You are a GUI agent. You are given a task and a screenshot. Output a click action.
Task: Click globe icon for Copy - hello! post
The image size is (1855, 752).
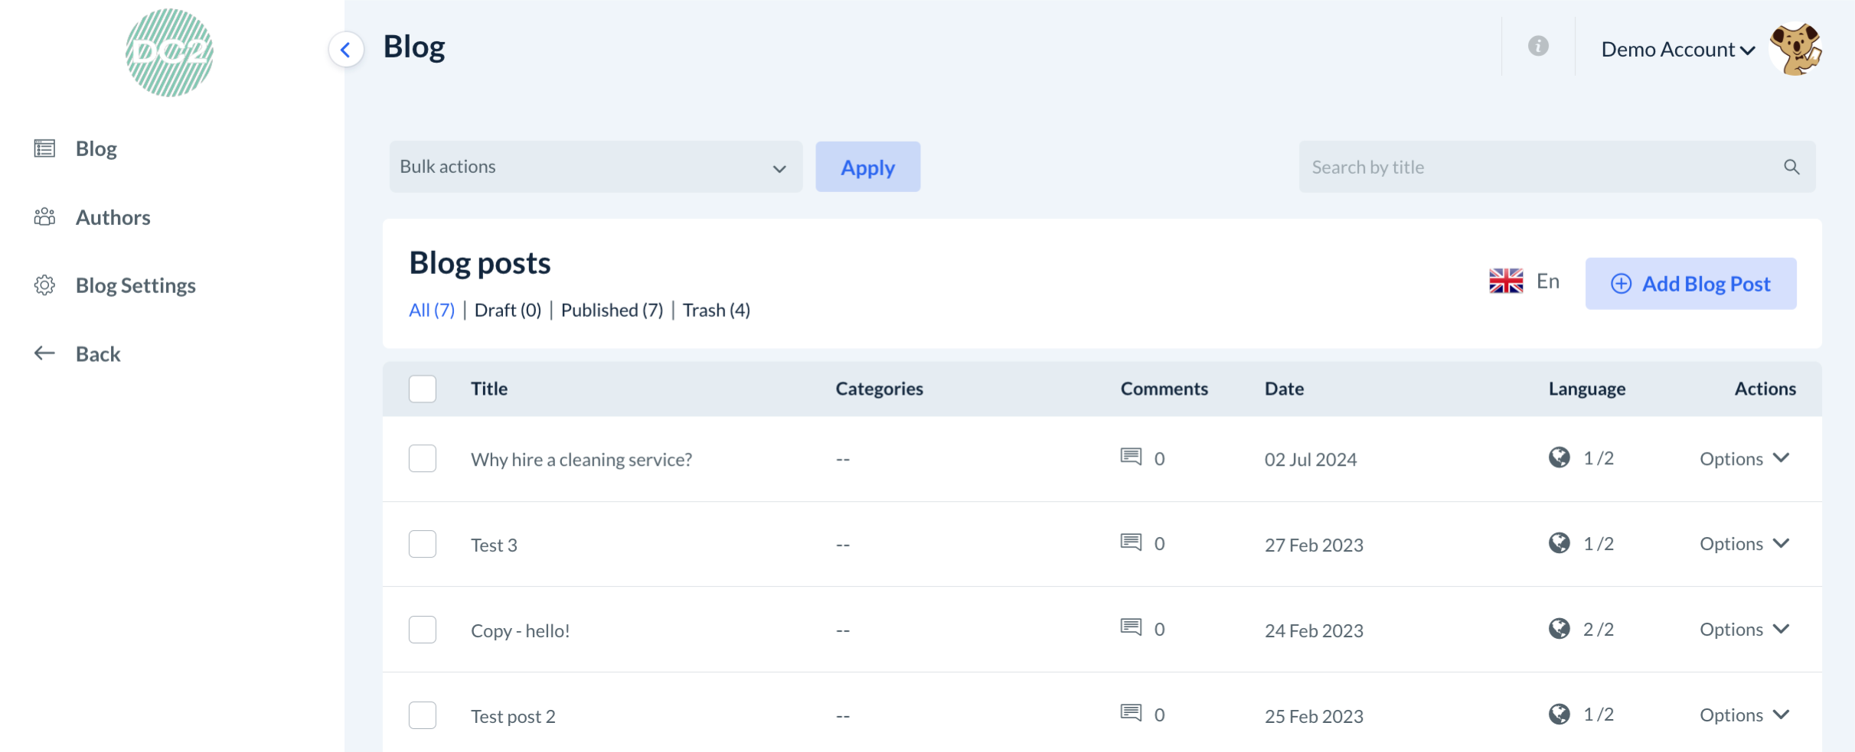pyautogui.click(x=1559, y=629)
